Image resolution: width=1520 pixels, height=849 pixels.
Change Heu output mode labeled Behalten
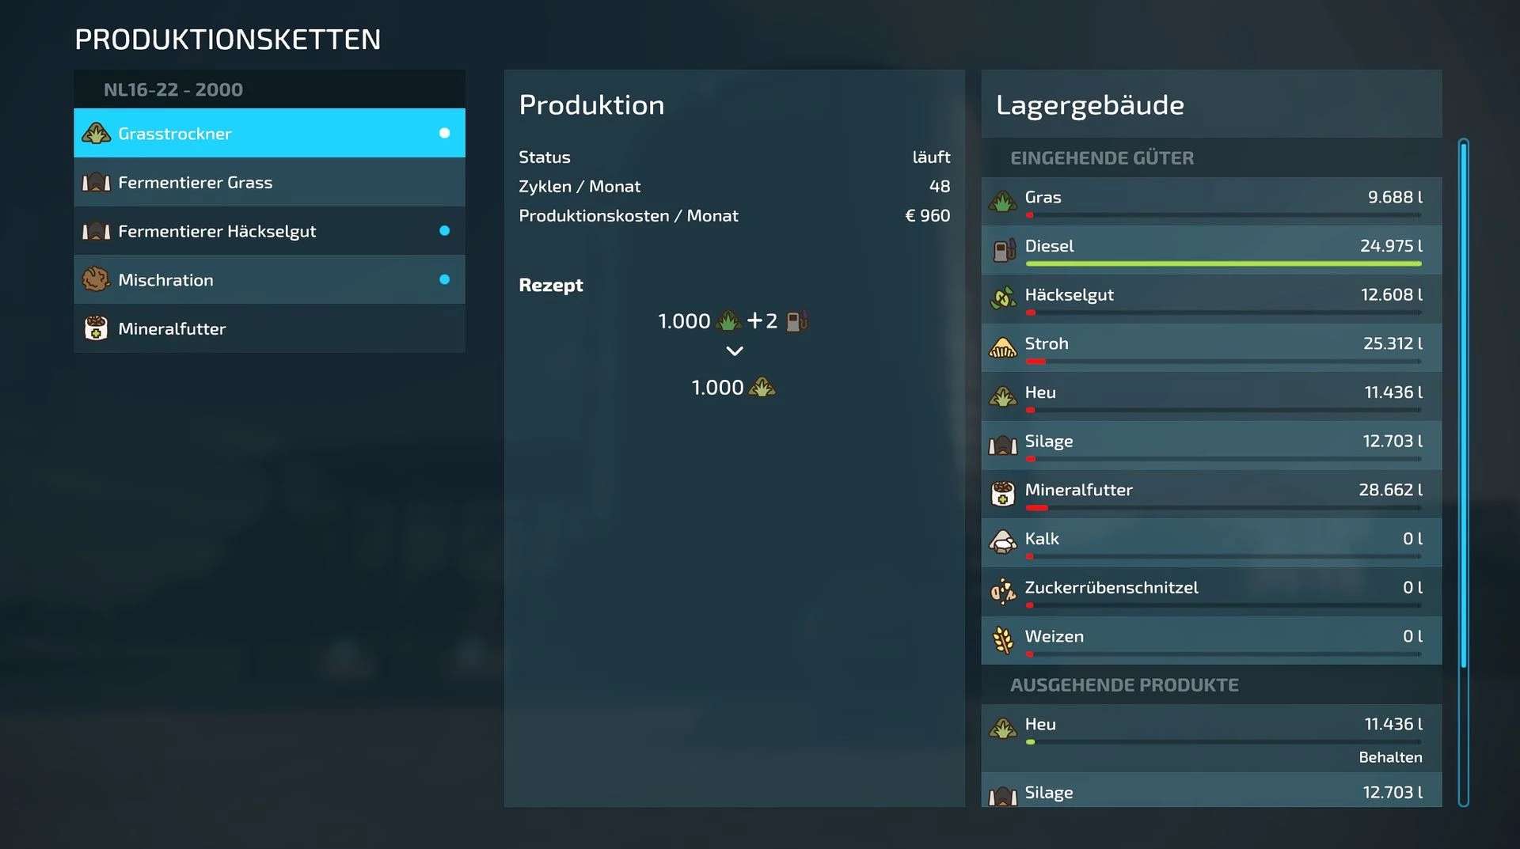[1390, 757]
